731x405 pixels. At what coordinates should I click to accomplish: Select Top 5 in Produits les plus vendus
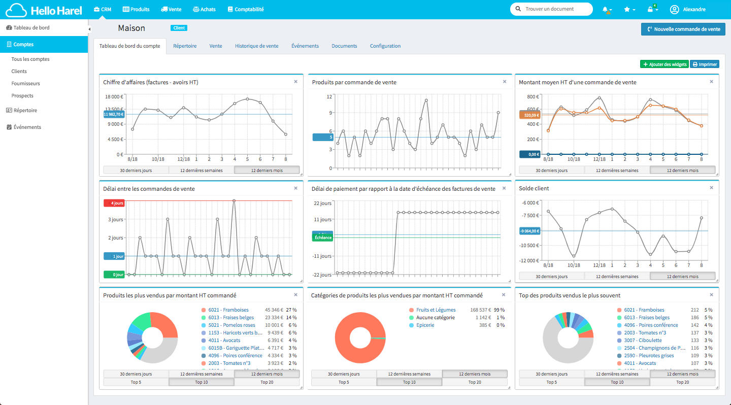tap(136, 382)
